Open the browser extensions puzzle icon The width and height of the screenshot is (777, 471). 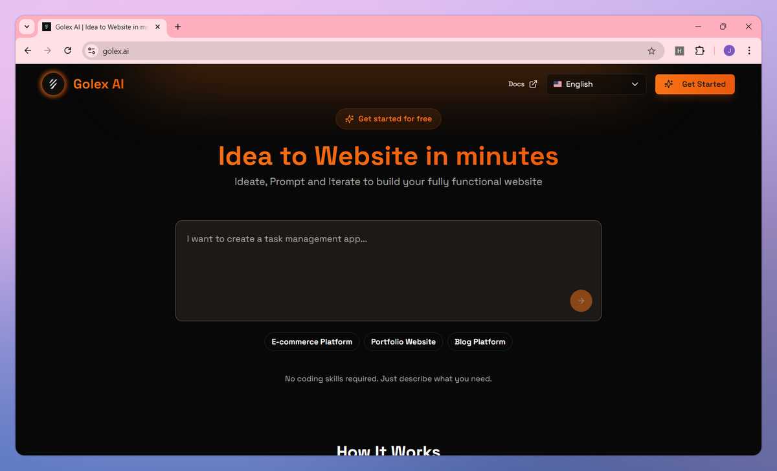tap(700, 50)
